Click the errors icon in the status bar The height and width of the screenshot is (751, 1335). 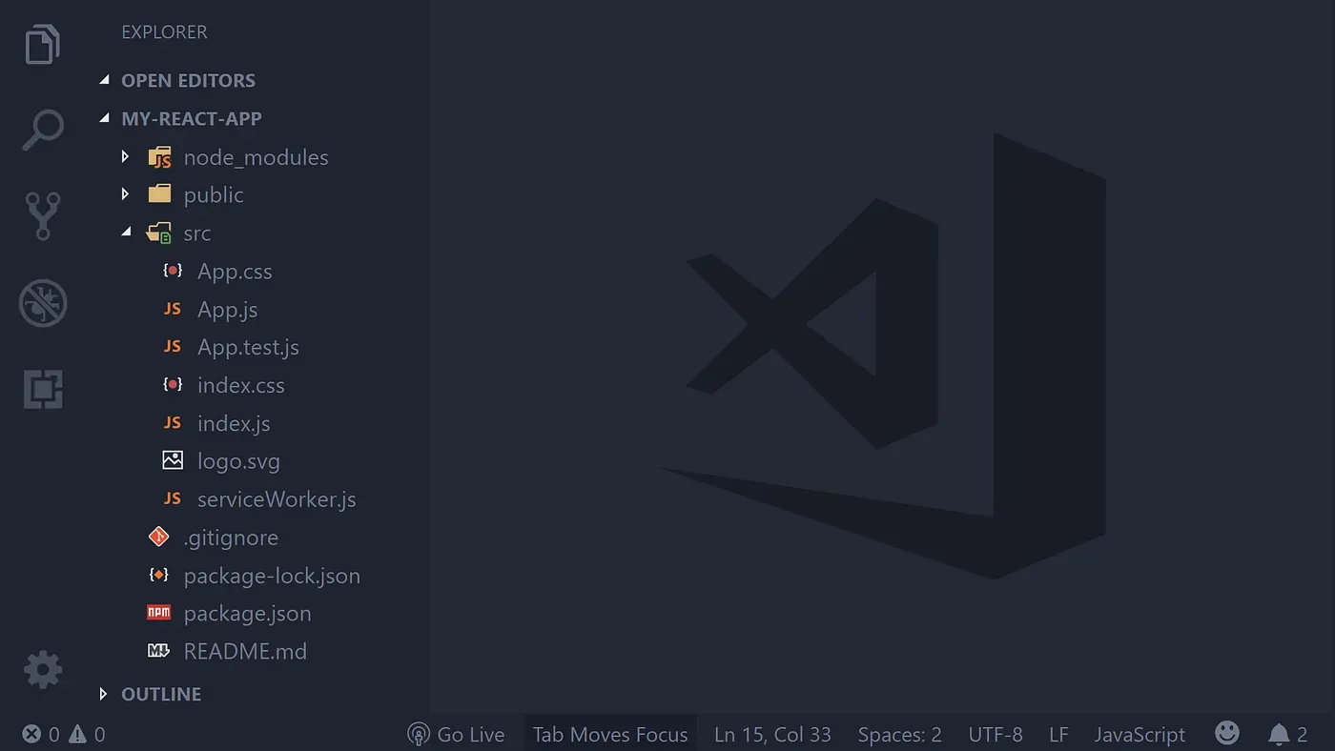[31, 734]
